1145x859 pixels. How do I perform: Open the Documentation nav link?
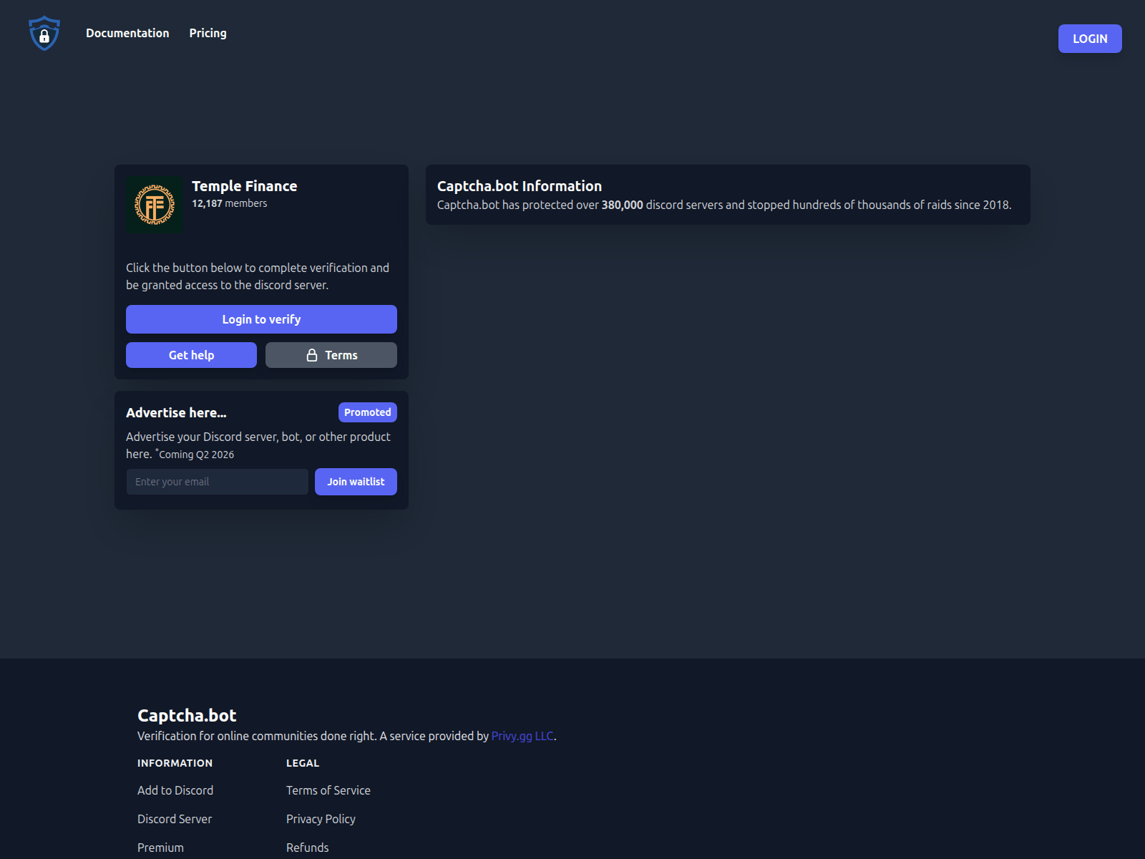pyautogui.click(x=127, y=33)
